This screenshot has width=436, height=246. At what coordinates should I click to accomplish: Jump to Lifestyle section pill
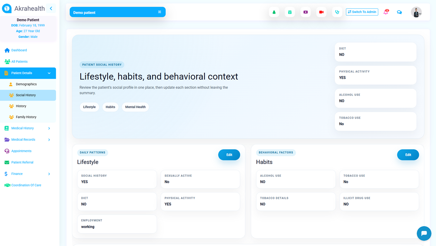(89, 107)
